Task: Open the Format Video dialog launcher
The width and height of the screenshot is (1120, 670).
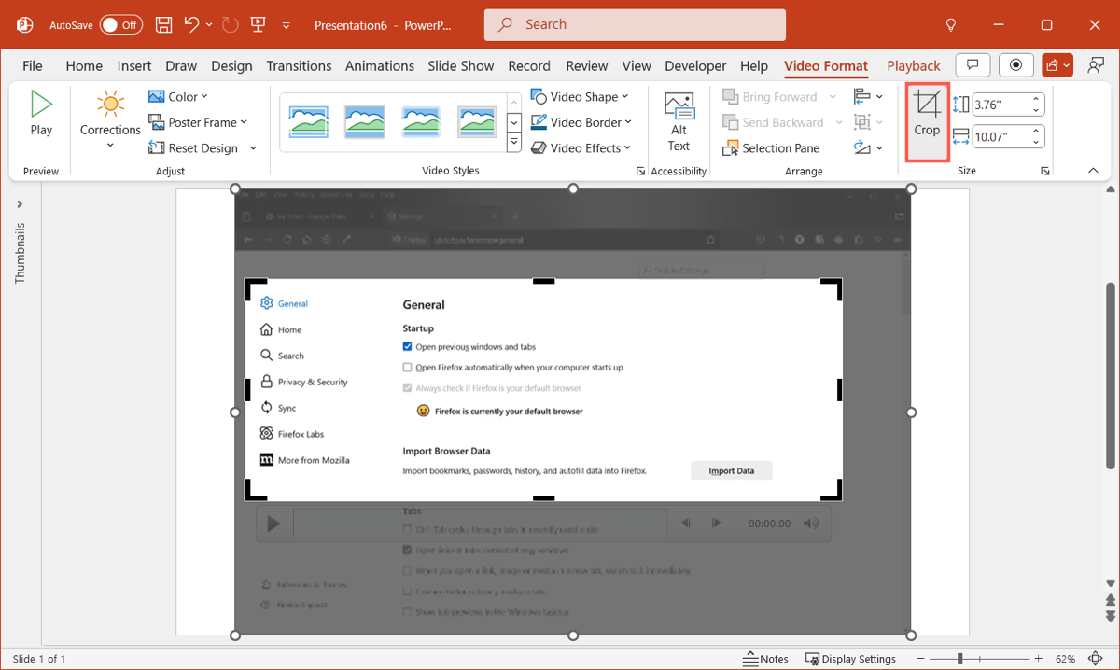Action: point(640,172)
